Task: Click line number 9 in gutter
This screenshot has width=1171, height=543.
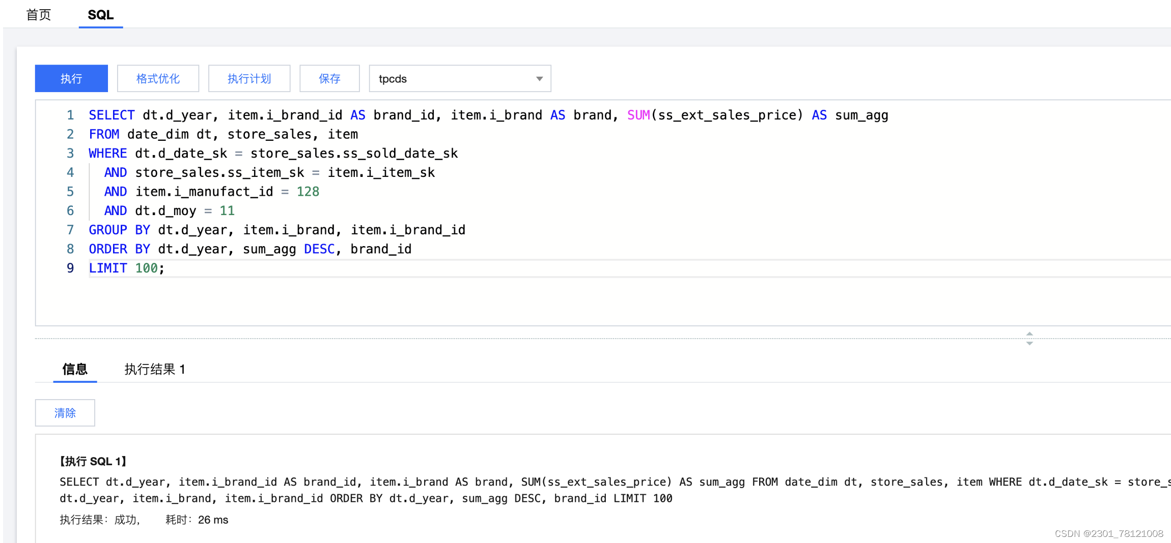Action: [x=70, y=268]
